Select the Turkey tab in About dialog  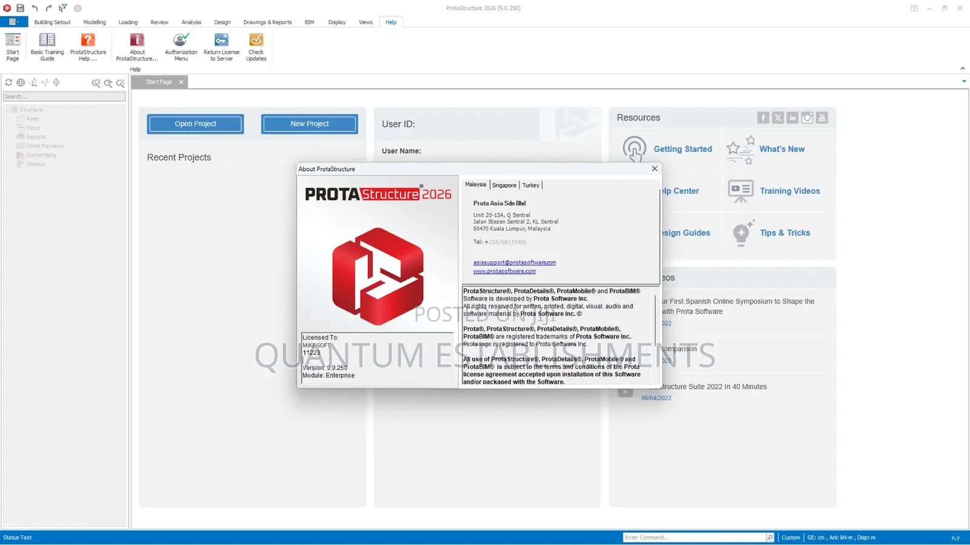pos(530,185)
